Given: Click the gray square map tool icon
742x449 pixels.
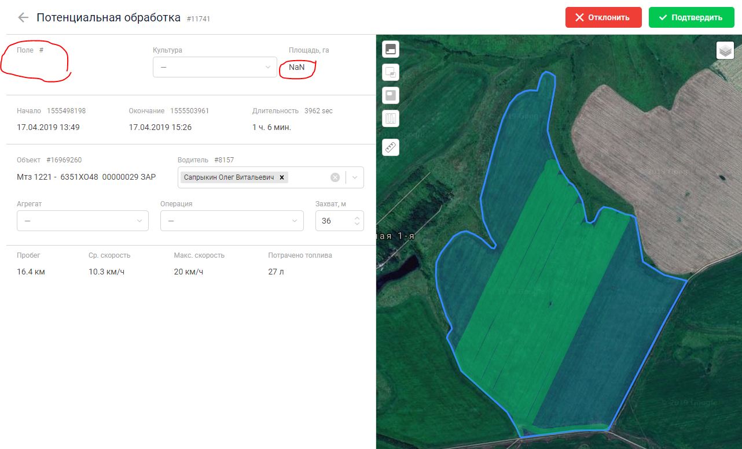Looking at the screenshot, I should tap(391, 95).
